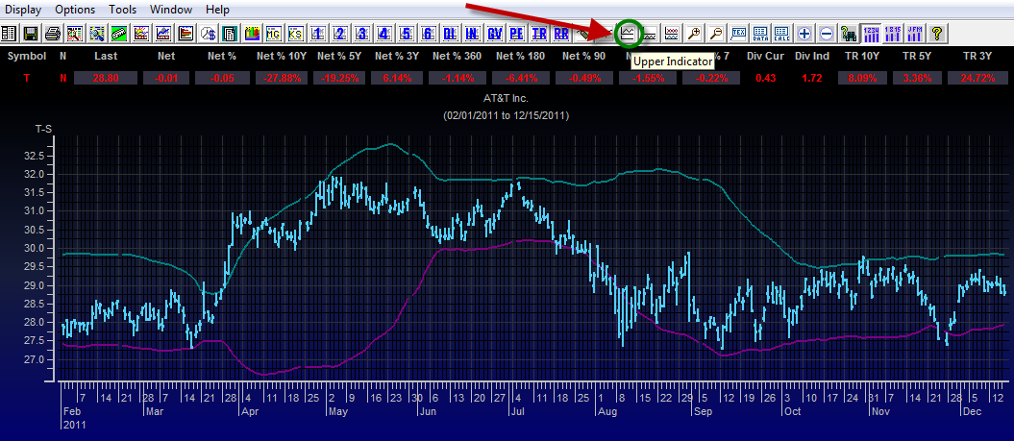The image size is (1014, 441).
Task: Click the teal document pages icon
Action: (x=229, y=33)
